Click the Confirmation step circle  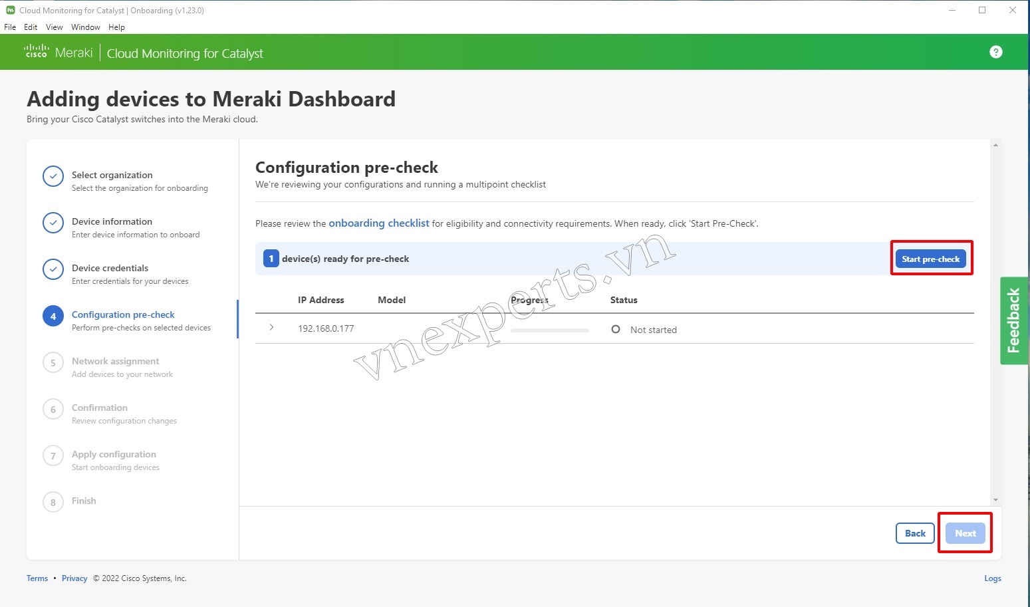pos(53,409)
